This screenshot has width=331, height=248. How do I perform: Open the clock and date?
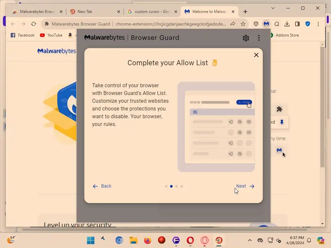pyautogui.click(x=295, y=240)
